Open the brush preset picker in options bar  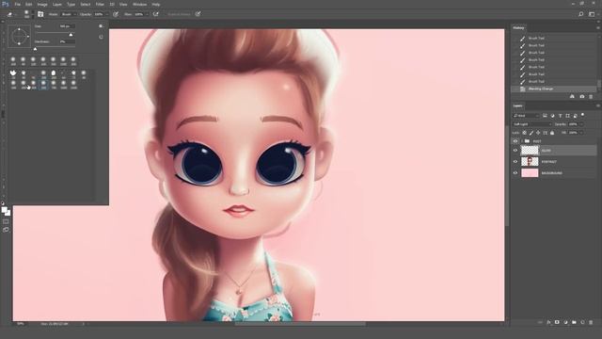point(26,14)
